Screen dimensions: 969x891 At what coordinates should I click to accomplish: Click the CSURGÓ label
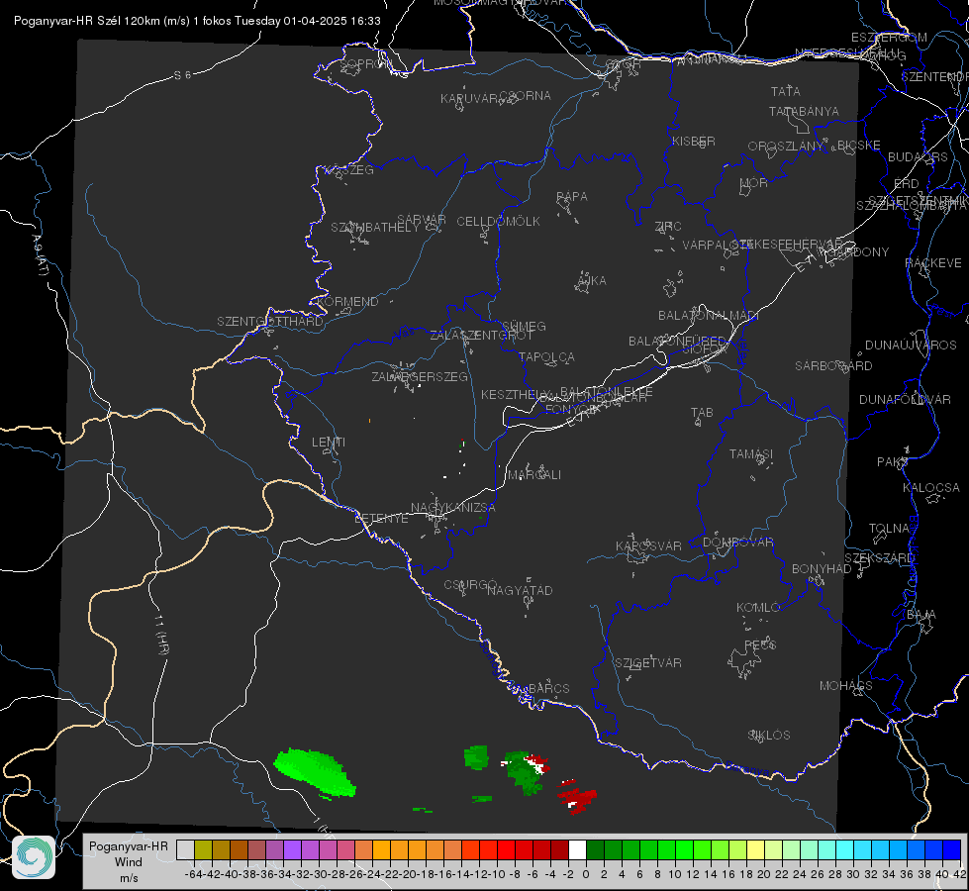470,585
